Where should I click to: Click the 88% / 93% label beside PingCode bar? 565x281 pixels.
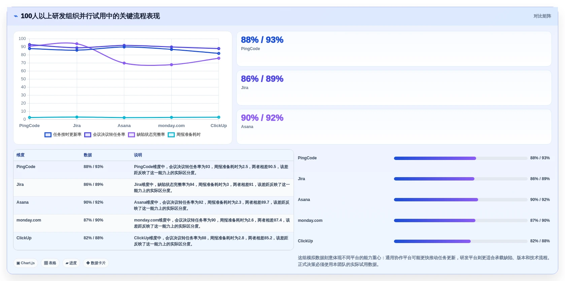click(x=540, y=158)
